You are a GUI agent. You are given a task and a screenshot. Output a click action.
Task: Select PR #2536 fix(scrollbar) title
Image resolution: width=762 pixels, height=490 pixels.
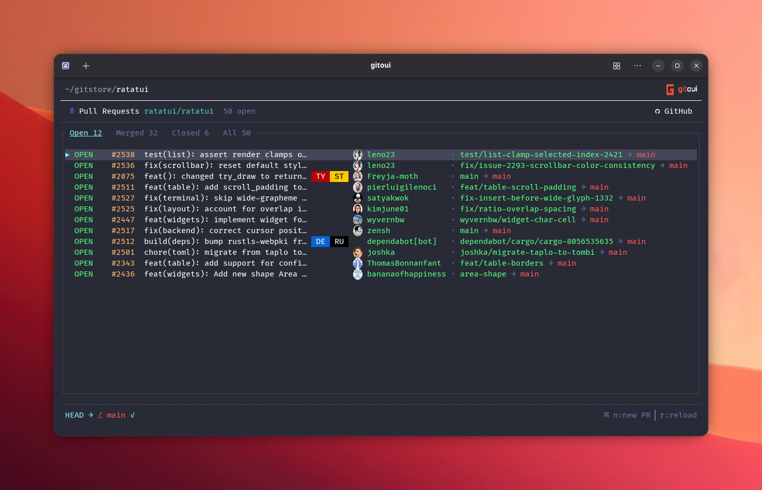tap(226, 165)
